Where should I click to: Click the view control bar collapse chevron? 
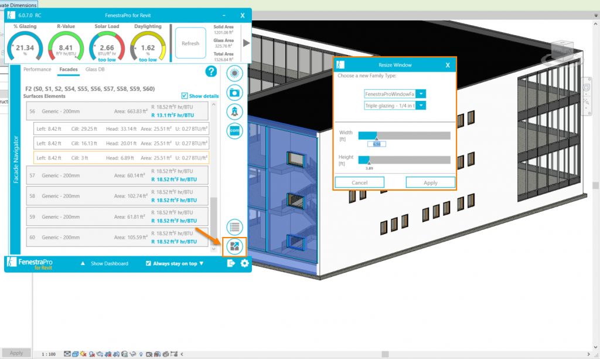click(182, 354)
